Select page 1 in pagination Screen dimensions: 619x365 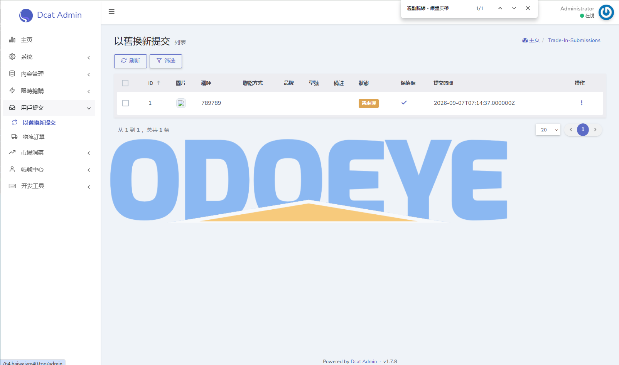pyautogui.click(x=583, y=130)
